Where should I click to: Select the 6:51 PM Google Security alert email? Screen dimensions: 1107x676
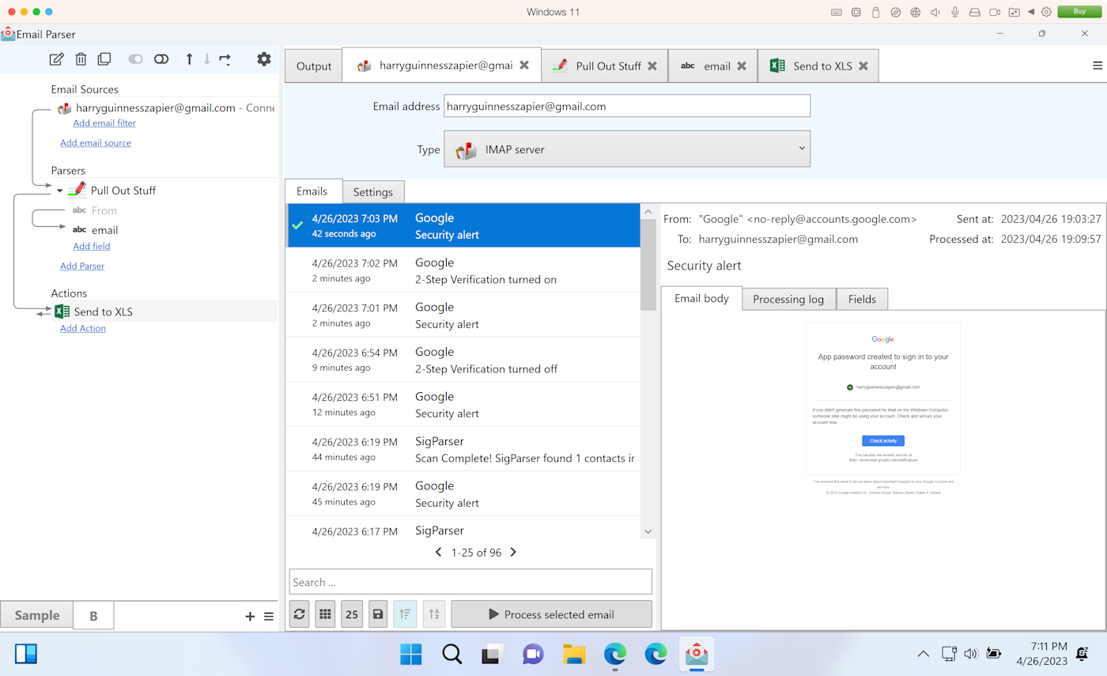click(463, 404)
